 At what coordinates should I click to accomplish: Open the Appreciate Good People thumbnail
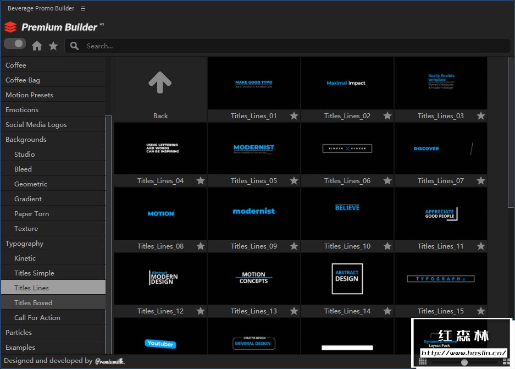pyautogui.click(x=441, y=213)
